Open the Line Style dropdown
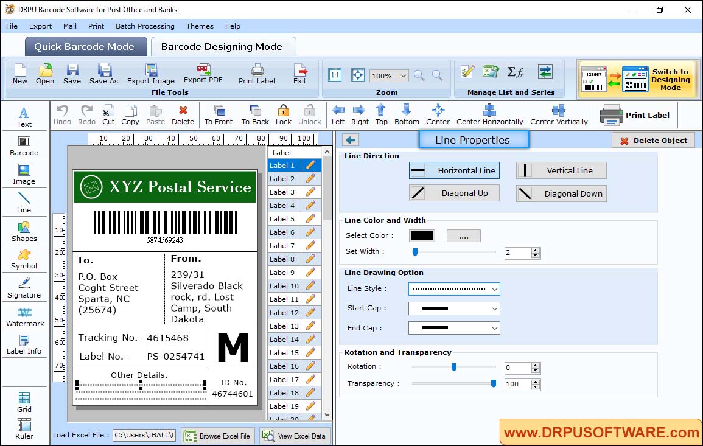 click(454, 289)
